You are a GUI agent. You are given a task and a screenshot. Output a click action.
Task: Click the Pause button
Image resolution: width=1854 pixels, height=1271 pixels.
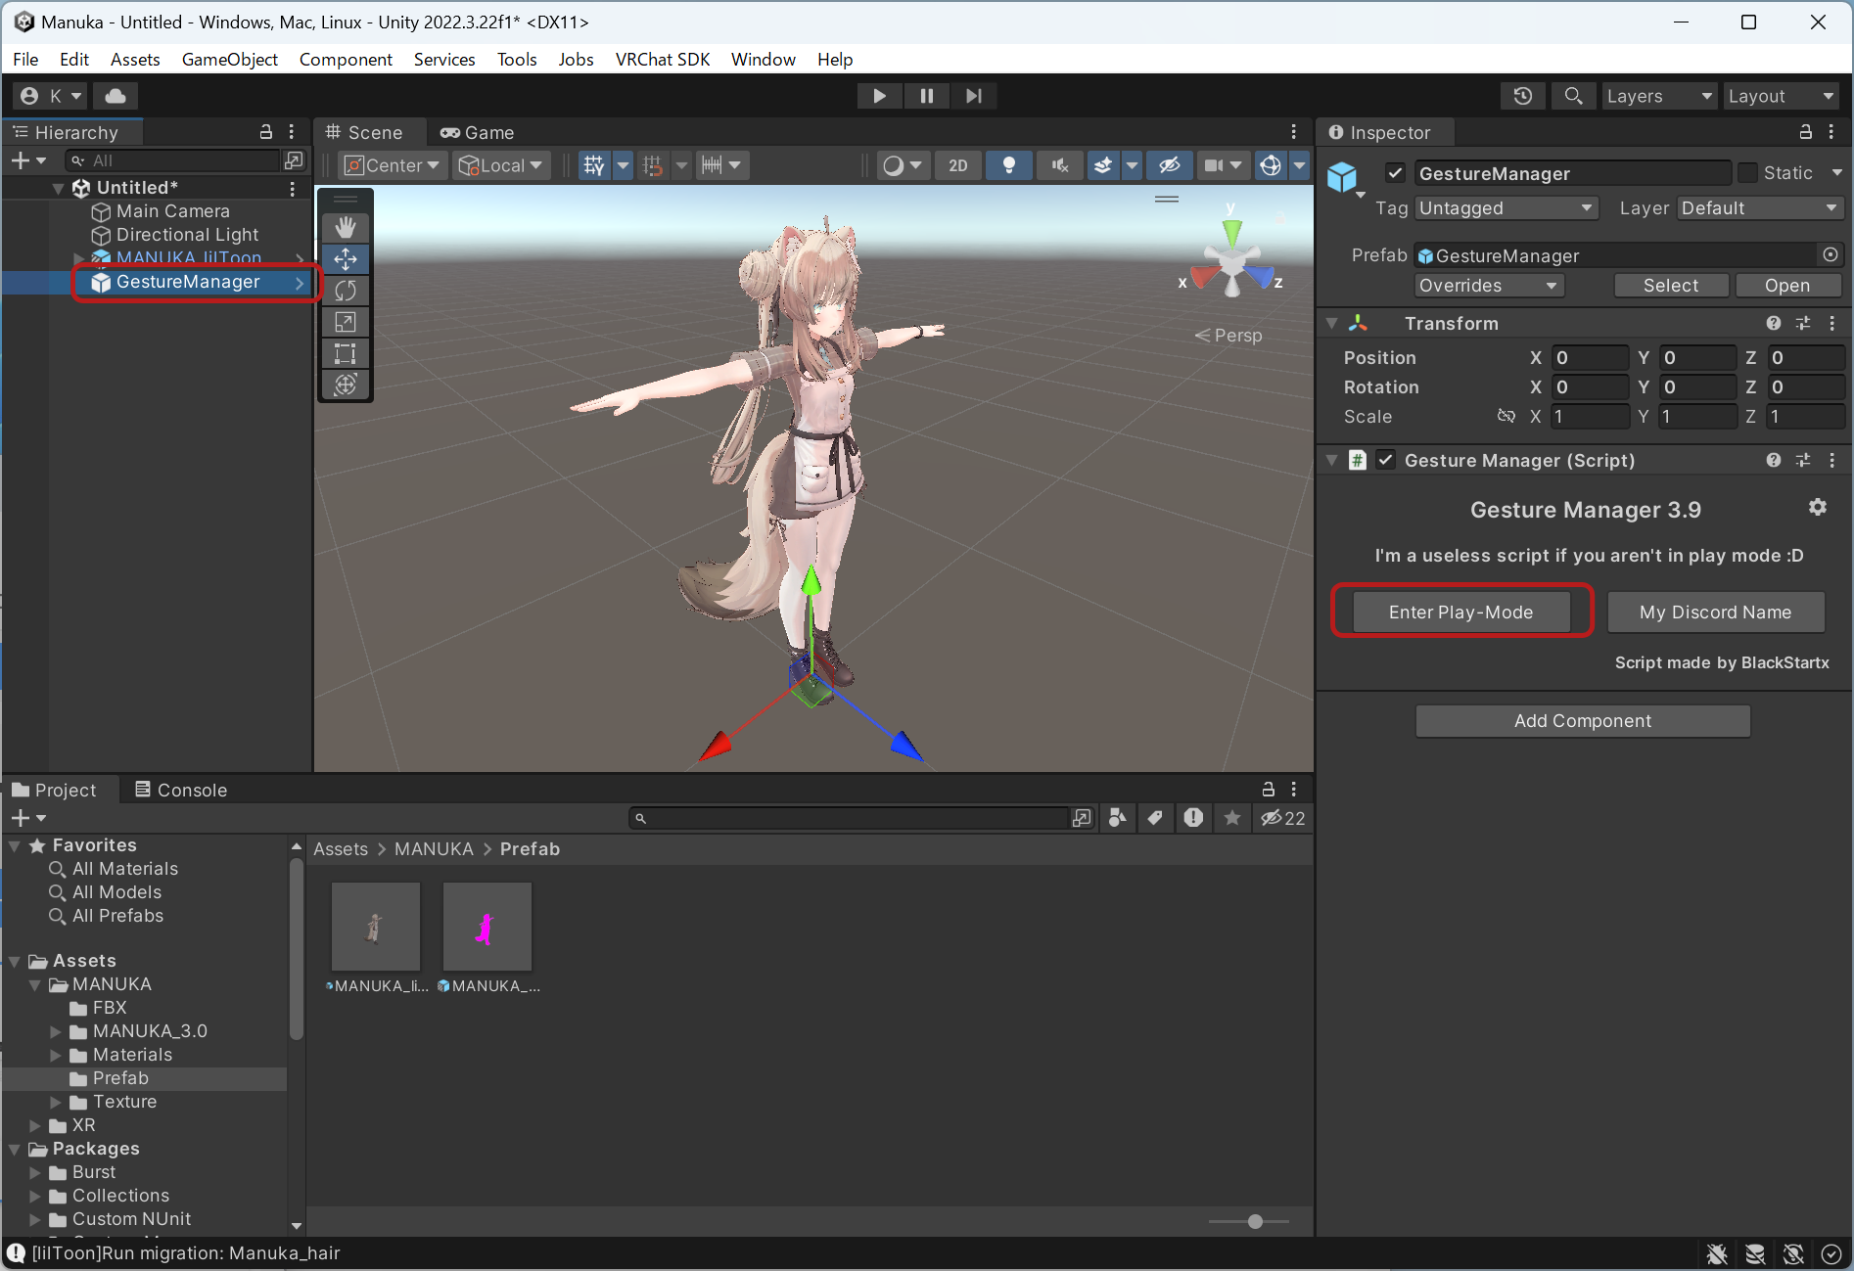pos(926,96)
